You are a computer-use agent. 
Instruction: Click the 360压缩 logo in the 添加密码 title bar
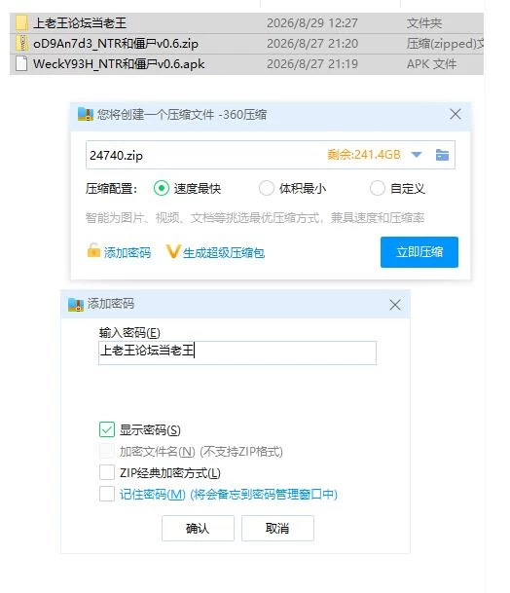click(x=76, y=304)
